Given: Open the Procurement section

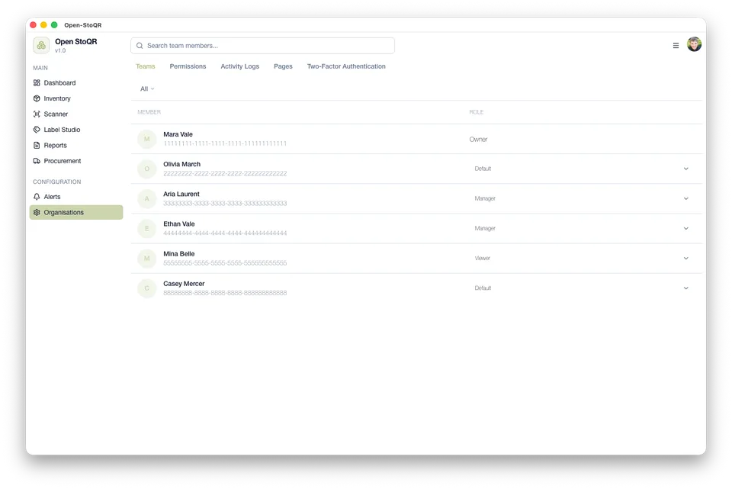Looking at the screenshot, I should (75, 161).
